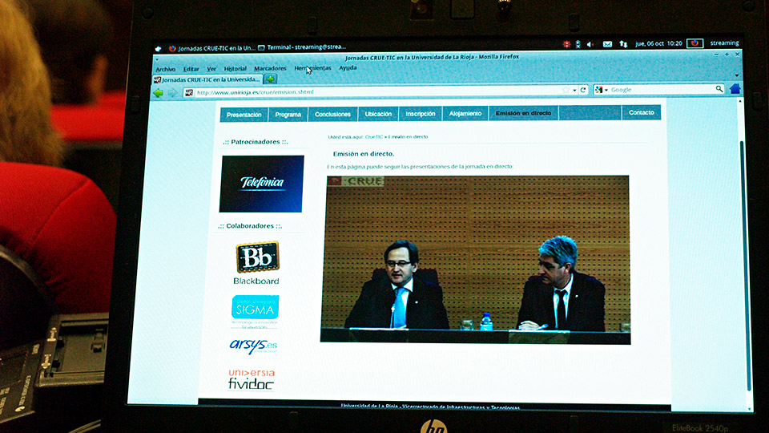
Task: Click the Blackboard collaborator logo
Action: point(256,263)
